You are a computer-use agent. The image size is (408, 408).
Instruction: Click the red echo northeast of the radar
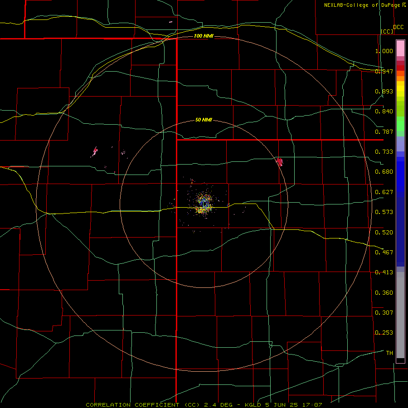(280, 162)
